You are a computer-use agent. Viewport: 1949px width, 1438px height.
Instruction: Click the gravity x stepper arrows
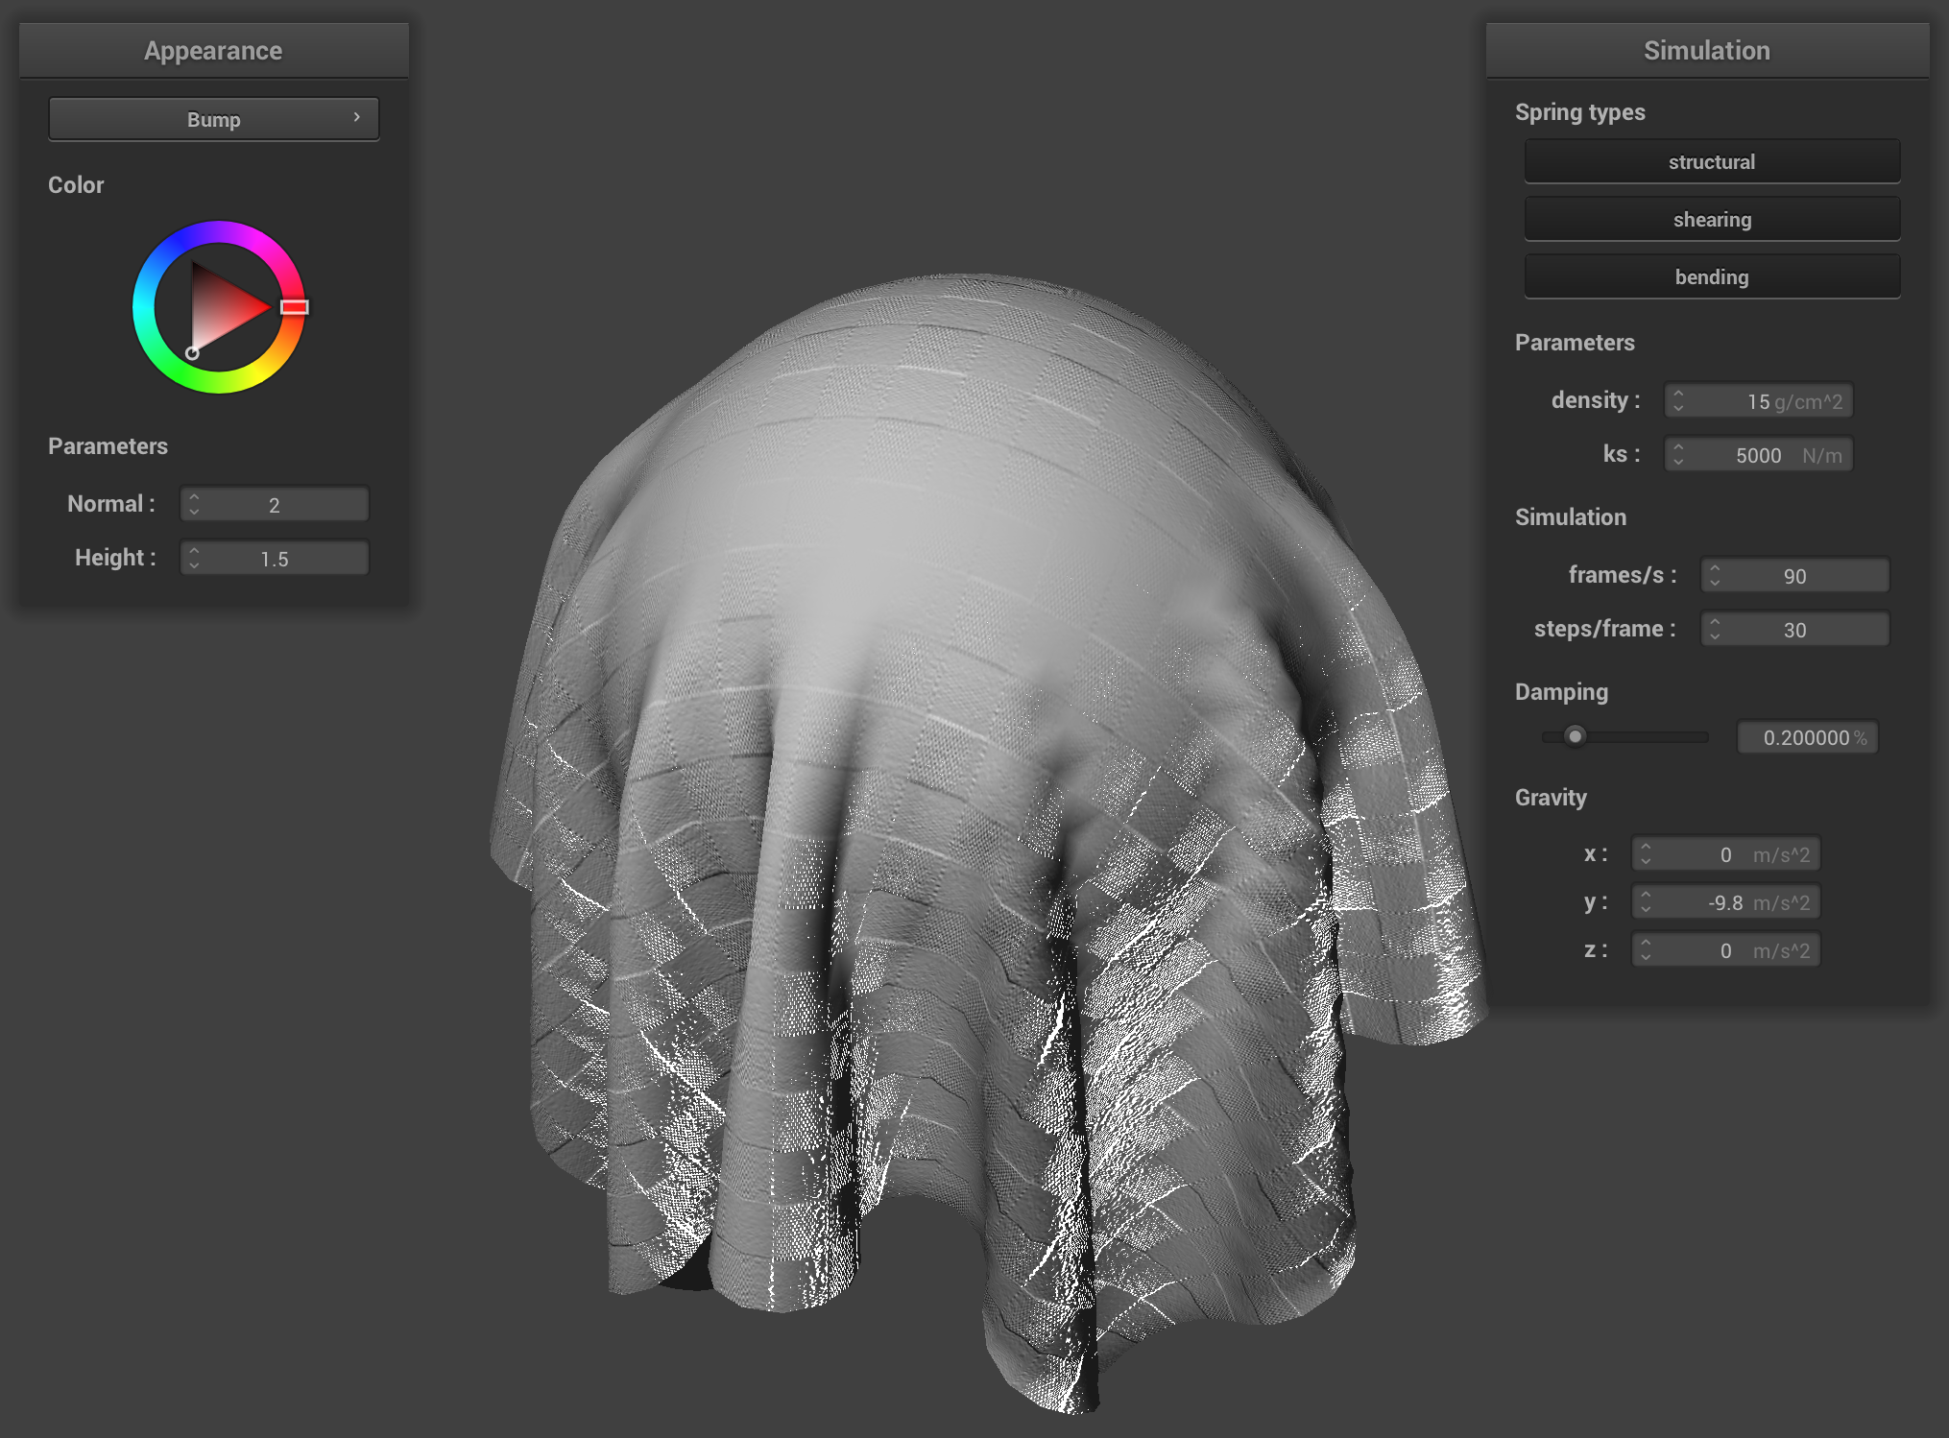coord(1646,853)
